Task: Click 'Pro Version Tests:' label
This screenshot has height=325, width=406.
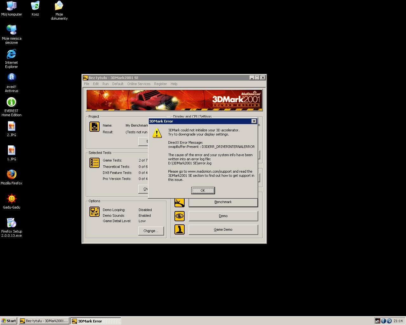Action: [x=117, y=179]
